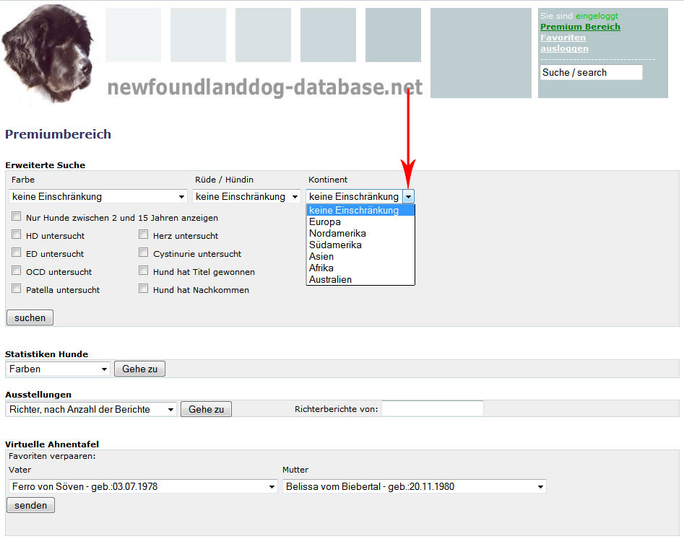Viewport: 684px width, 544px height.
Task: Toggle Nur Hunde zwischen 2 und 15 Jahren
Action: [17, 217]
